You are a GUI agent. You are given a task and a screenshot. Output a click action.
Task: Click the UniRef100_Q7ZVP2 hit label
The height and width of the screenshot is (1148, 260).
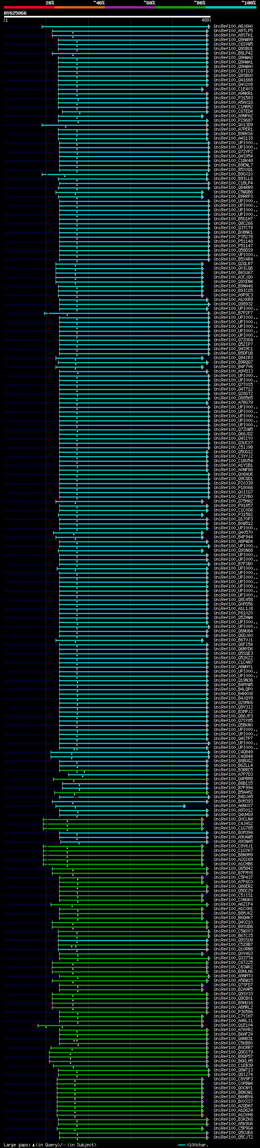233,152
